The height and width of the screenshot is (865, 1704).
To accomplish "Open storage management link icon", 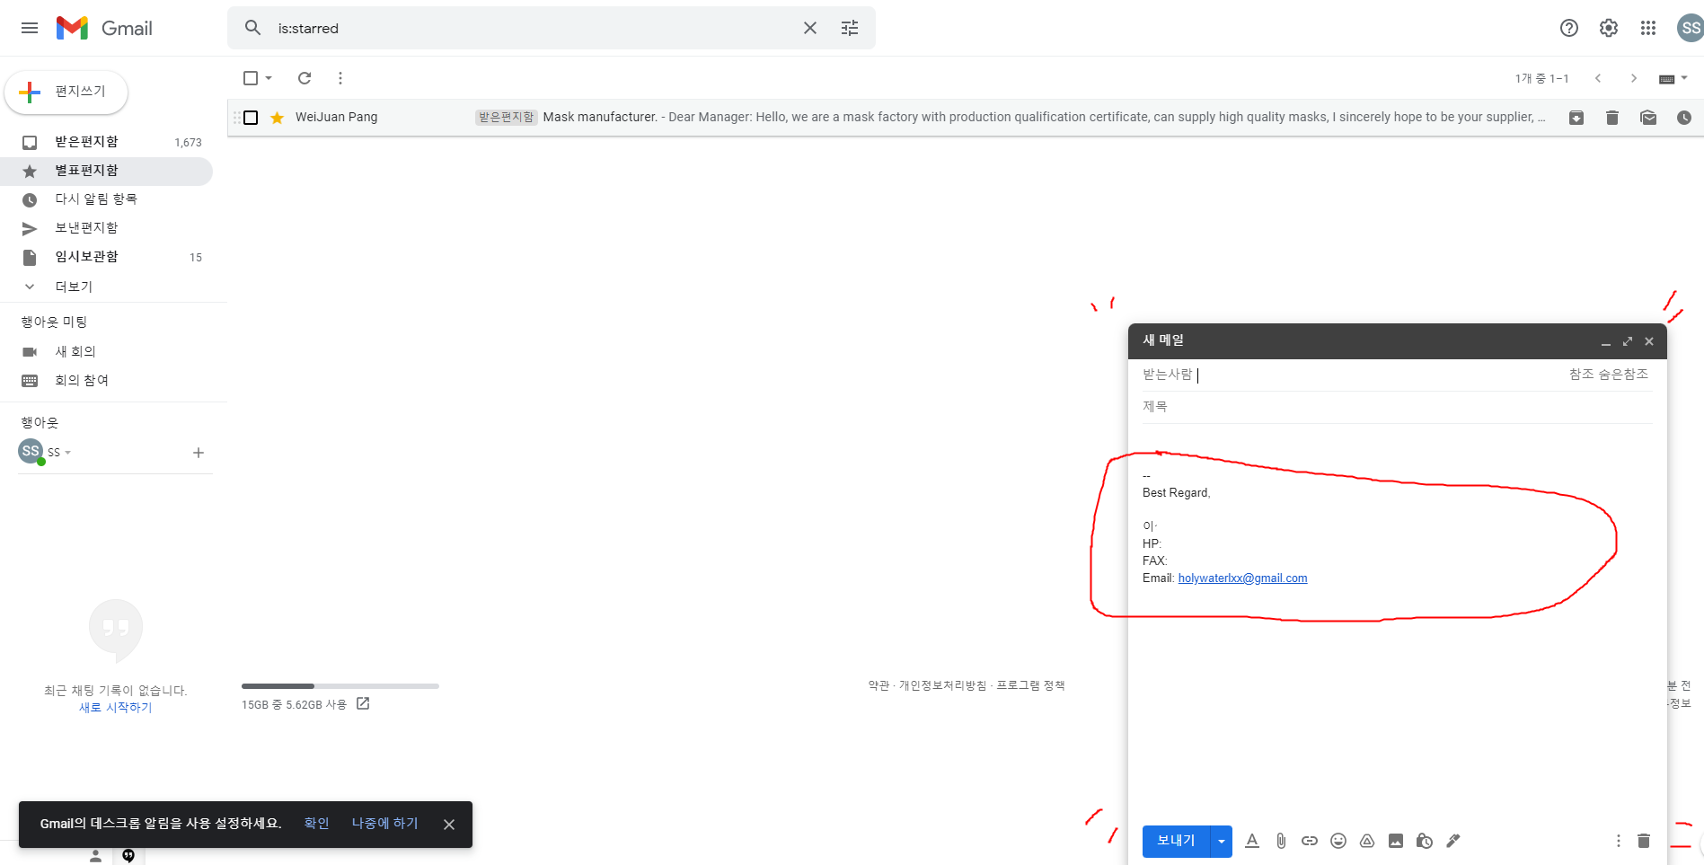I will pyautogui.click(x=363, y=703).
